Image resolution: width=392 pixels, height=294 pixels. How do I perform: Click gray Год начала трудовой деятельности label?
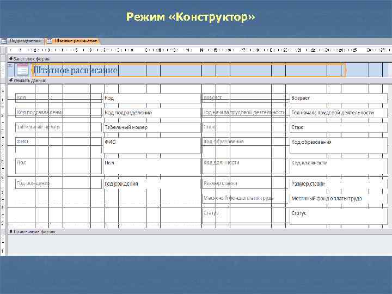tap(245, 113)
